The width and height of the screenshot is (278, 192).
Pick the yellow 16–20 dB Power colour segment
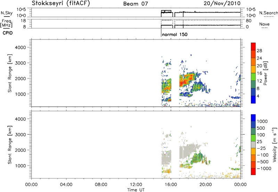253,69
